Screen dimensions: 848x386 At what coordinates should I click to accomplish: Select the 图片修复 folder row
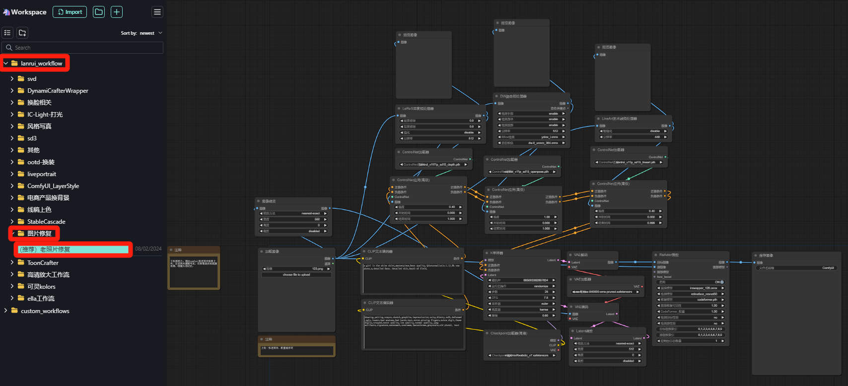click(82, 233)
